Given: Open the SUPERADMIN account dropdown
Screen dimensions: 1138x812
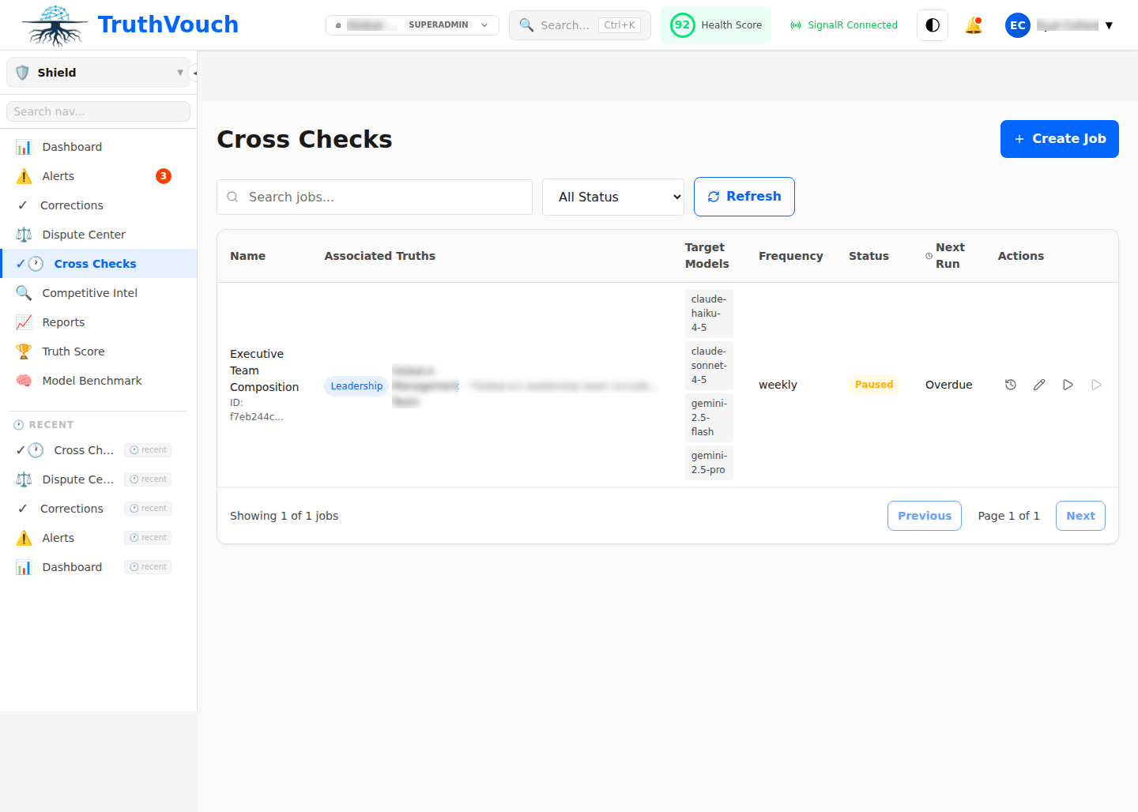Looking at the screenshot, I should coord(412,24).
